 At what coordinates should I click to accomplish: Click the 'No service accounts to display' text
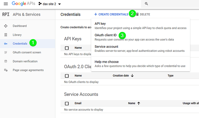(x=84, y=110)
